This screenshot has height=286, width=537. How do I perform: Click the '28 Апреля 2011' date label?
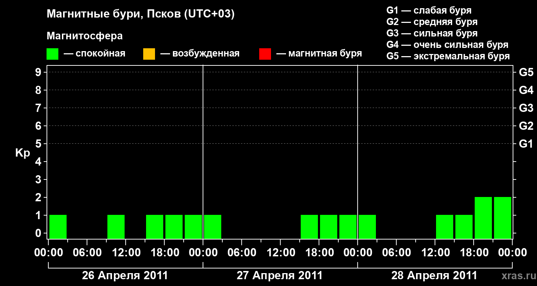434,276
